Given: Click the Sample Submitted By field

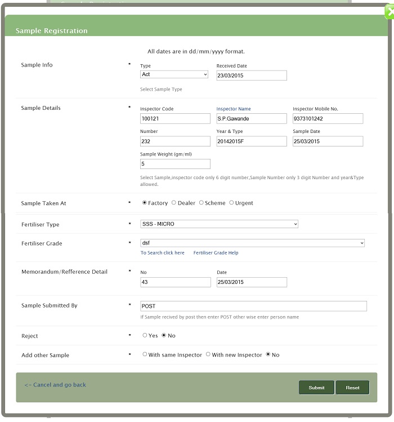Looking at the screenshot, I should [253, 306].
